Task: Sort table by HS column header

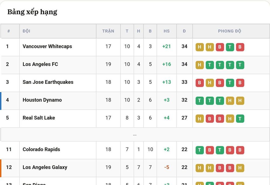Action: click(x=167, y=31)
